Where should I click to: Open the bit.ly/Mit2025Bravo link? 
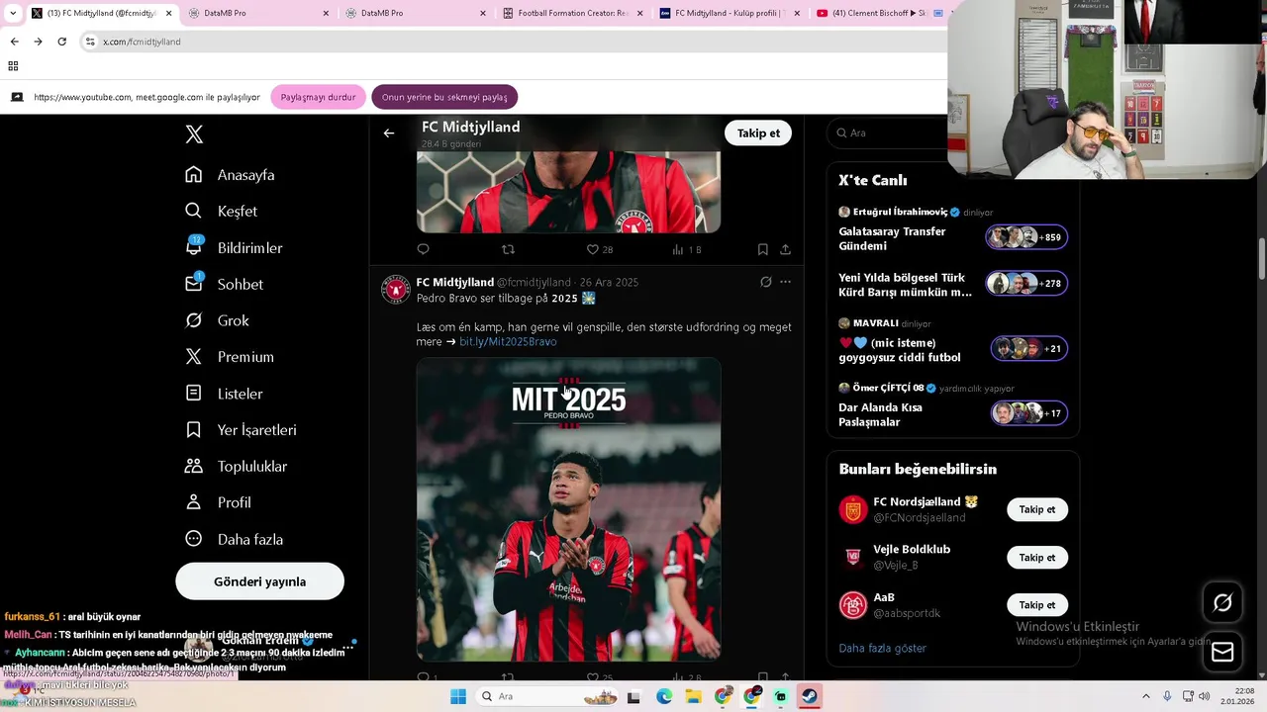(x=508, y=341)
